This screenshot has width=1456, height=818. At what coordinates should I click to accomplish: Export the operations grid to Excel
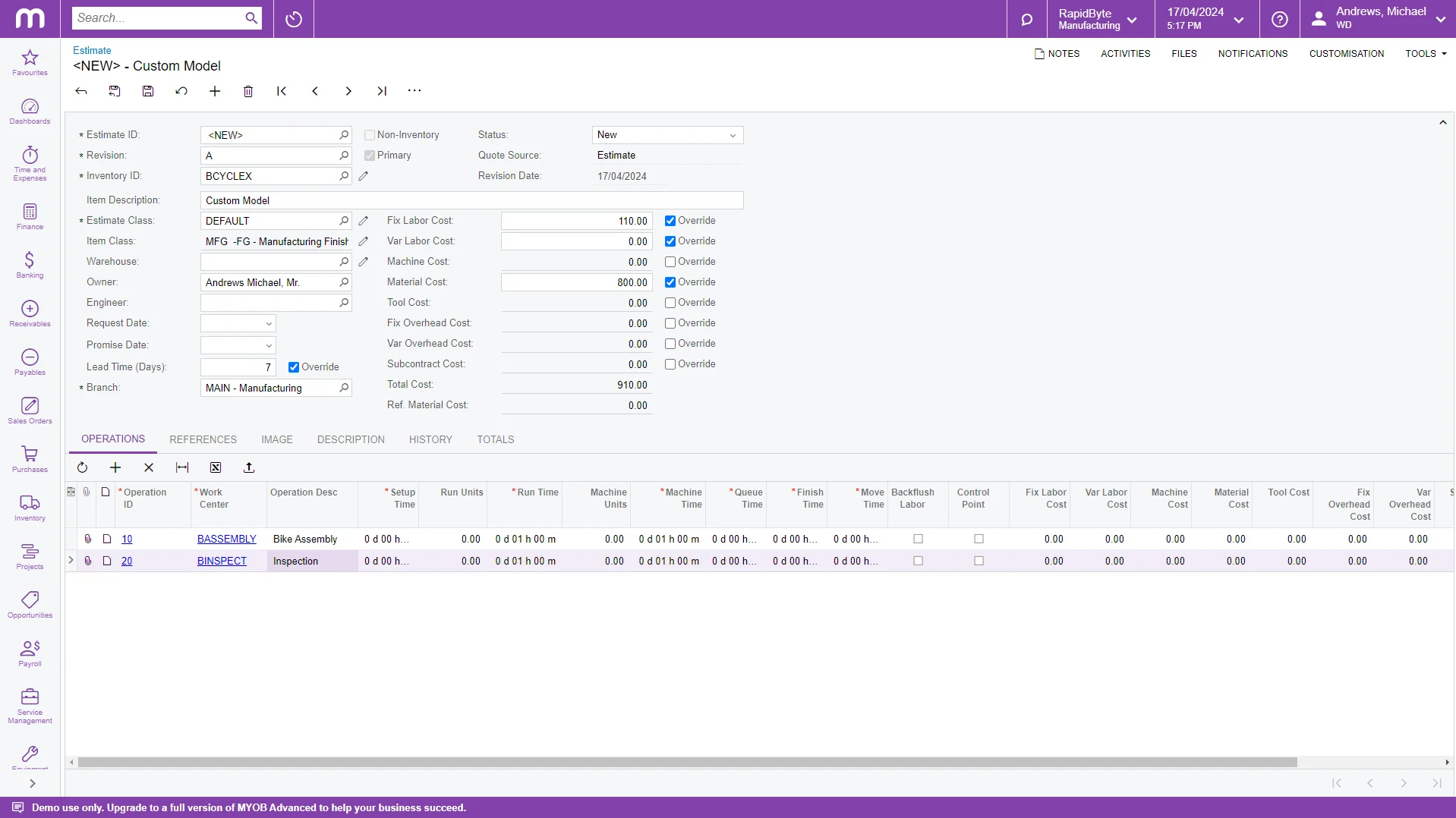(x=216, y=467)
